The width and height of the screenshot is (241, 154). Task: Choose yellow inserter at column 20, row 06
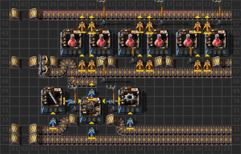tap(198, 66)
